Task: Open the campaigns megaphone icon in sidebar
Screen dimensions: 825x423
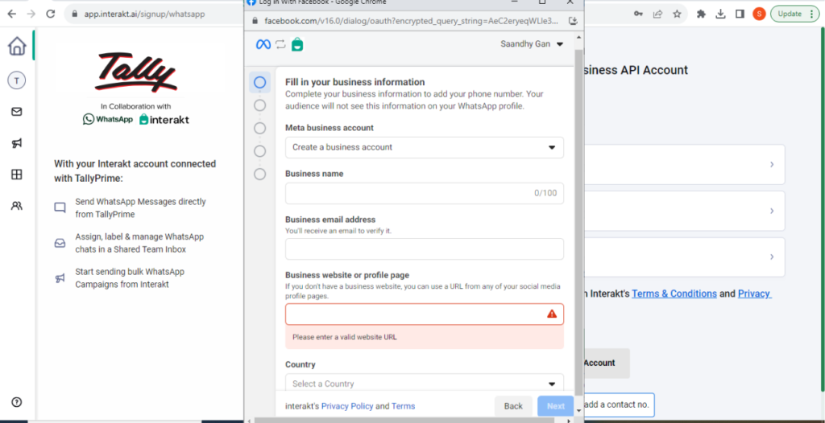Action: (x=17, y=143)
